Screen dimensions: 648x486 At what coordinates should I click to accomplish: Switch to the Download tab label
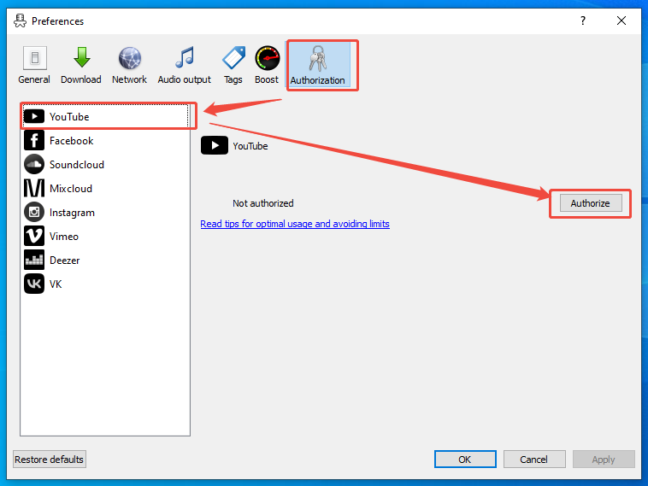pyautogui.click(x=81, y=79)
